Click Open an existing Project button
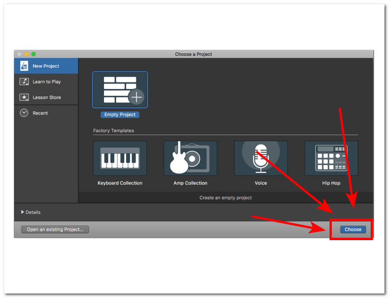389x298 pixels. 55,229
